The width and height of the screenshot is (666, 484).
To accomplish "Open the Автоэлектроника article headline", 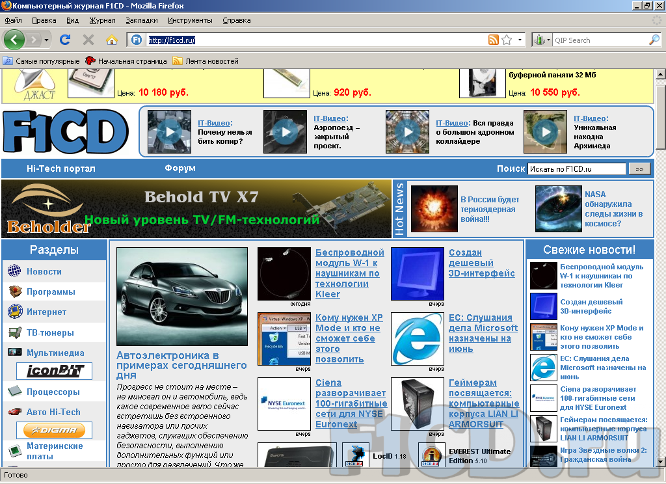I will pos(181,365).
